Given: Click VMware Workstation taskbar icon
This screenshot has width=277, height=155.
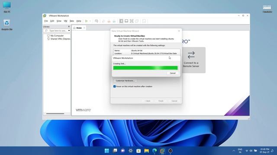Looking at the screenshot, I should [162, 151].
